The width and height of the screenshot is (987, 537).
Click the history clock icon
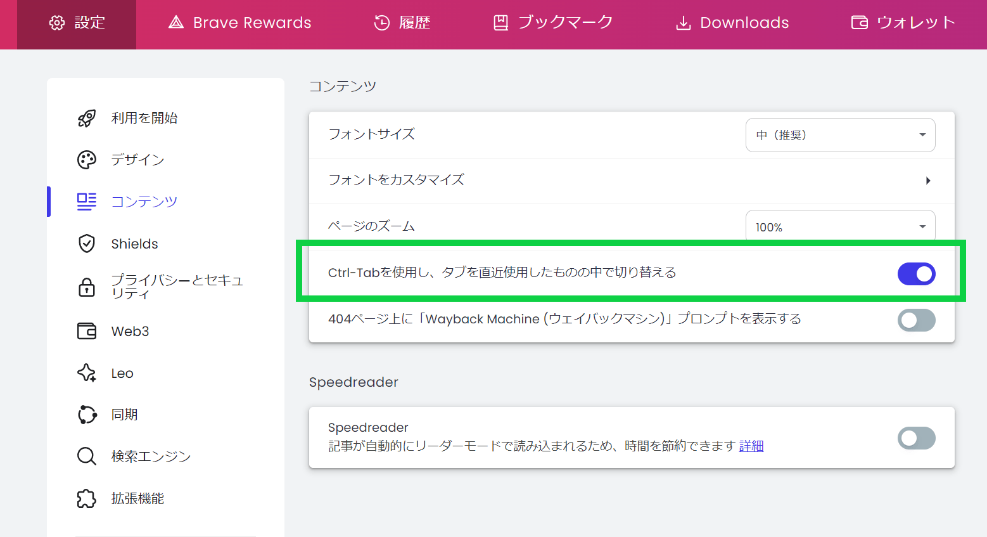[382, 23]
